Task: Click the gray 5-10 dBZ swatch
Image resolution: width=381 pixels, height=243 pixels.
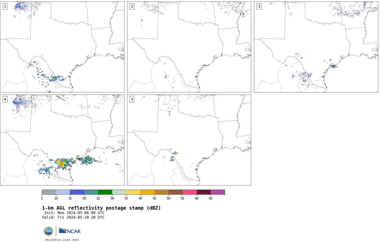Action: click(x=49, y=192)
